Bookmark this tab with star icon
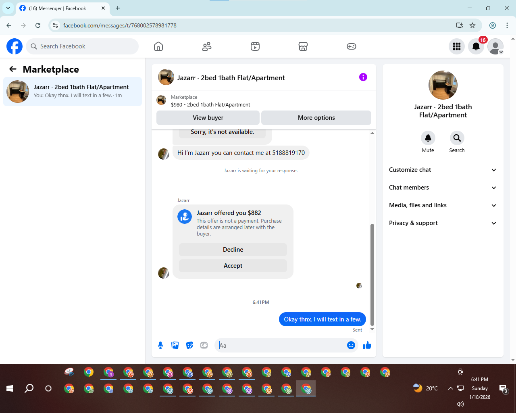The height and width of the screenshot is (413, 516). coord(472,25)
